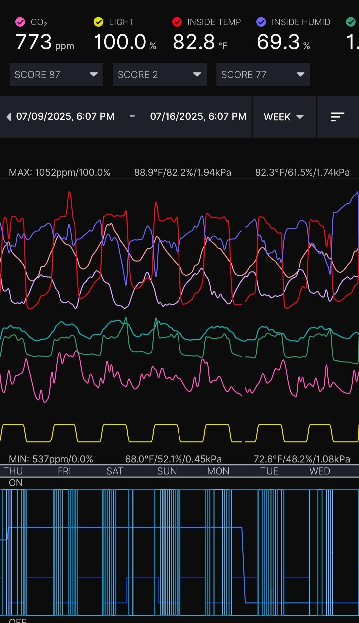The height and width of the screenshot is (623, 359).
Task: Select THU on the day axis
Action: click(13, 471)
